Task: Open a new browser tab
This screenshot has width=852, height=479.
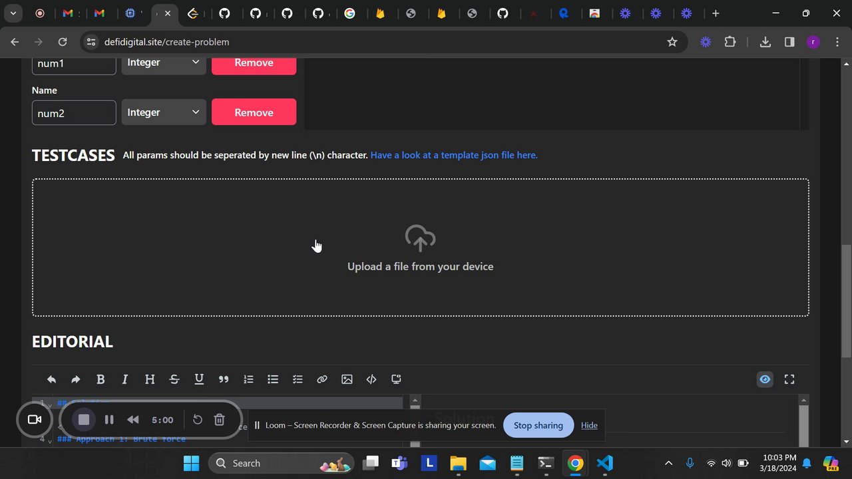Action: pos(716,13)
